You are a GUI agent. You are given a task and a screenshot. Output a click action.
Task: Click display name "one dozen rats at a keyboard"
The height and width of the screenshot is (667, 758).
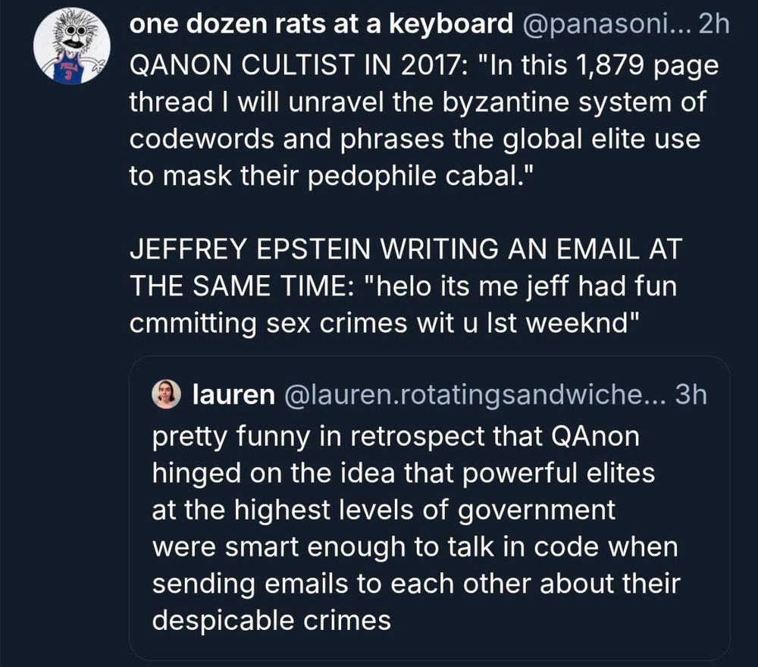pos(321,26)
